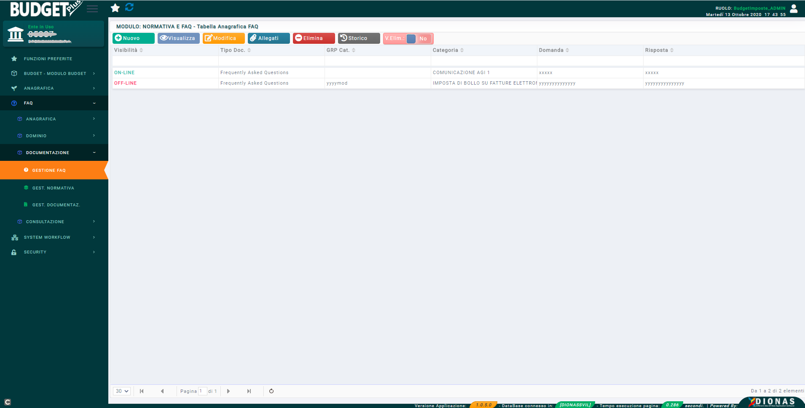Open the user profile icon
Viewport: 805px width, 408px height.
coord(794,8)
